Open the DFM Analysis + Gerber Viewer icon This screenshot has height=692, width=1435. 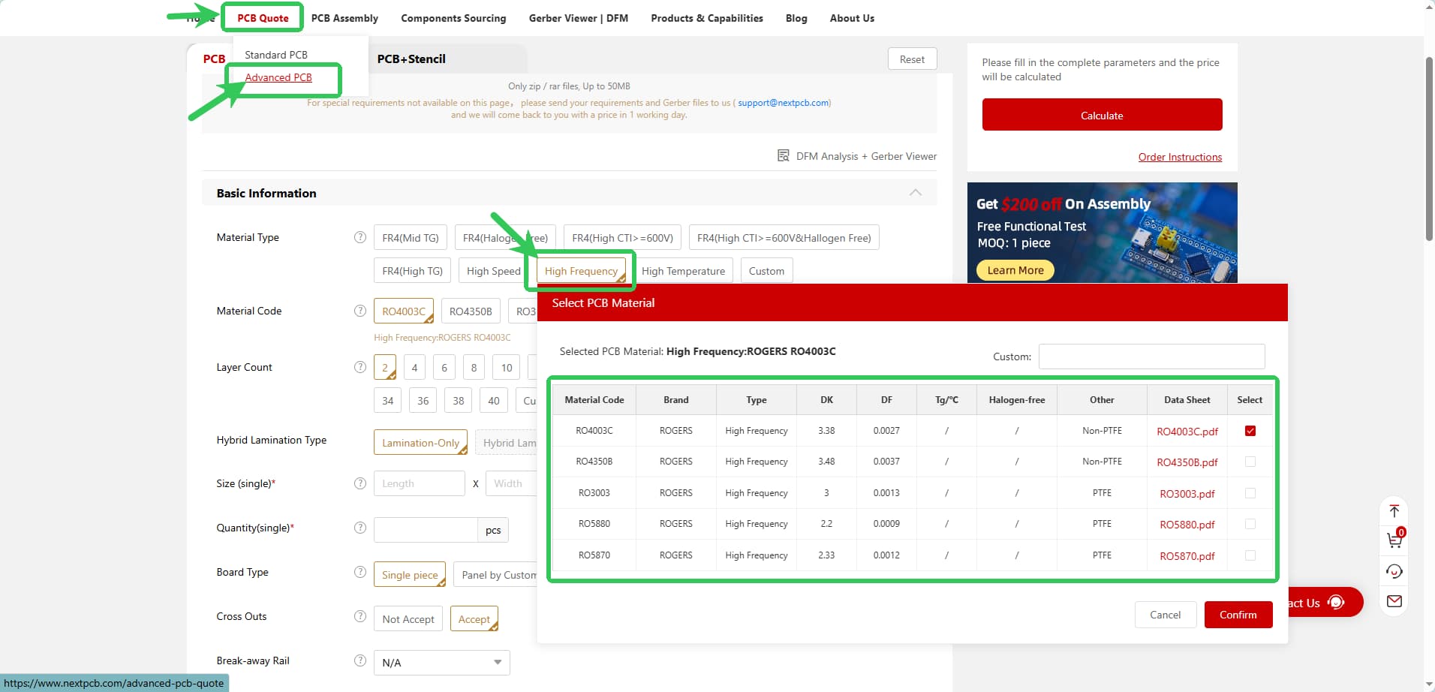783,156
